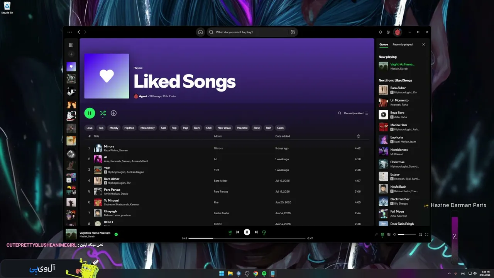The height and width of the screenshot is (278, 494).
Task: Select the Peaceful filter chip
Action: click(x=242, y=128)
